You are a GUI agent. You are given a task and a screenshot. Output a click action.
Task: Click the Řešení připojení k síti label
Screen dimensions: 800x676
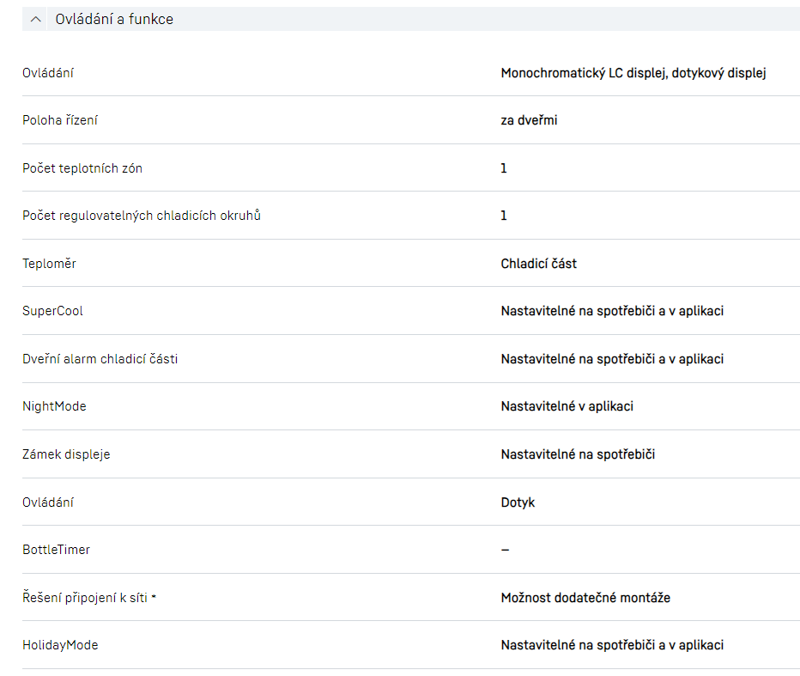point(85,597)
